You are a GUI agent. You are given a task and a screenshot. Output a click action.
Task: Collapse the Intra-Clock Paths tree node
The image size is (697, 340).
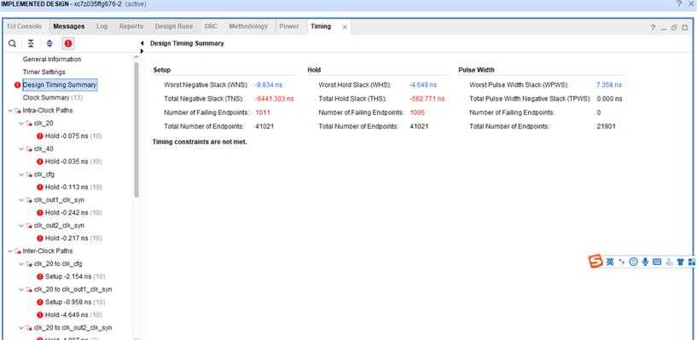[x=11, y=111]
